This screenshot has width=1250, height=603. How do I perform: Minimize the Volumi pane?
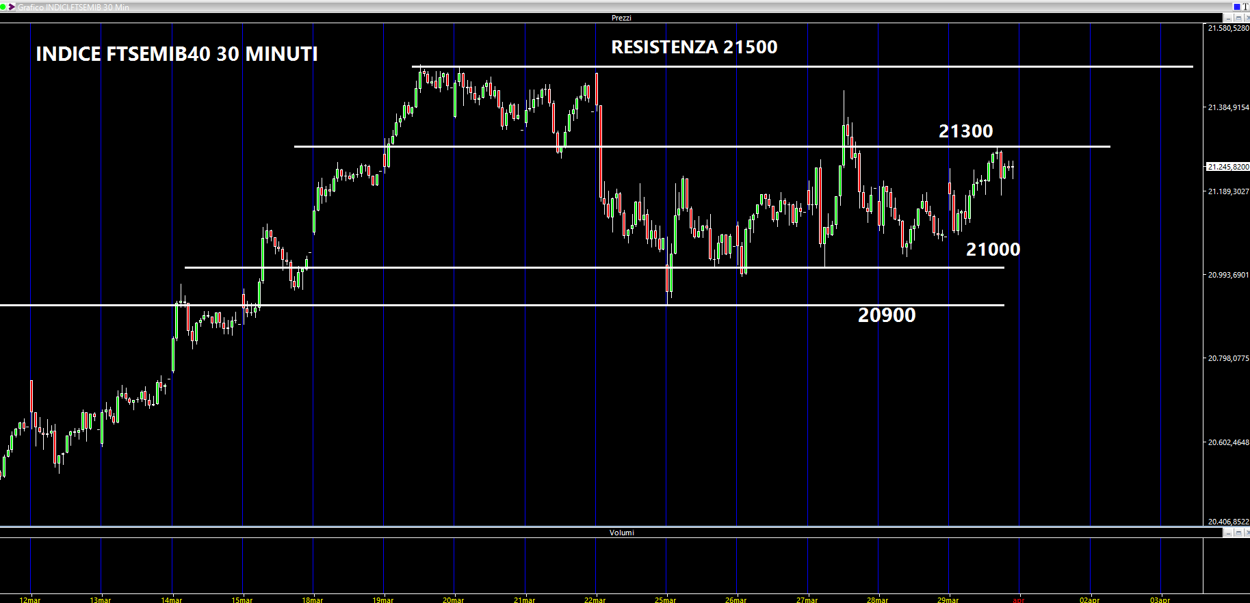tap(1229, 533)
